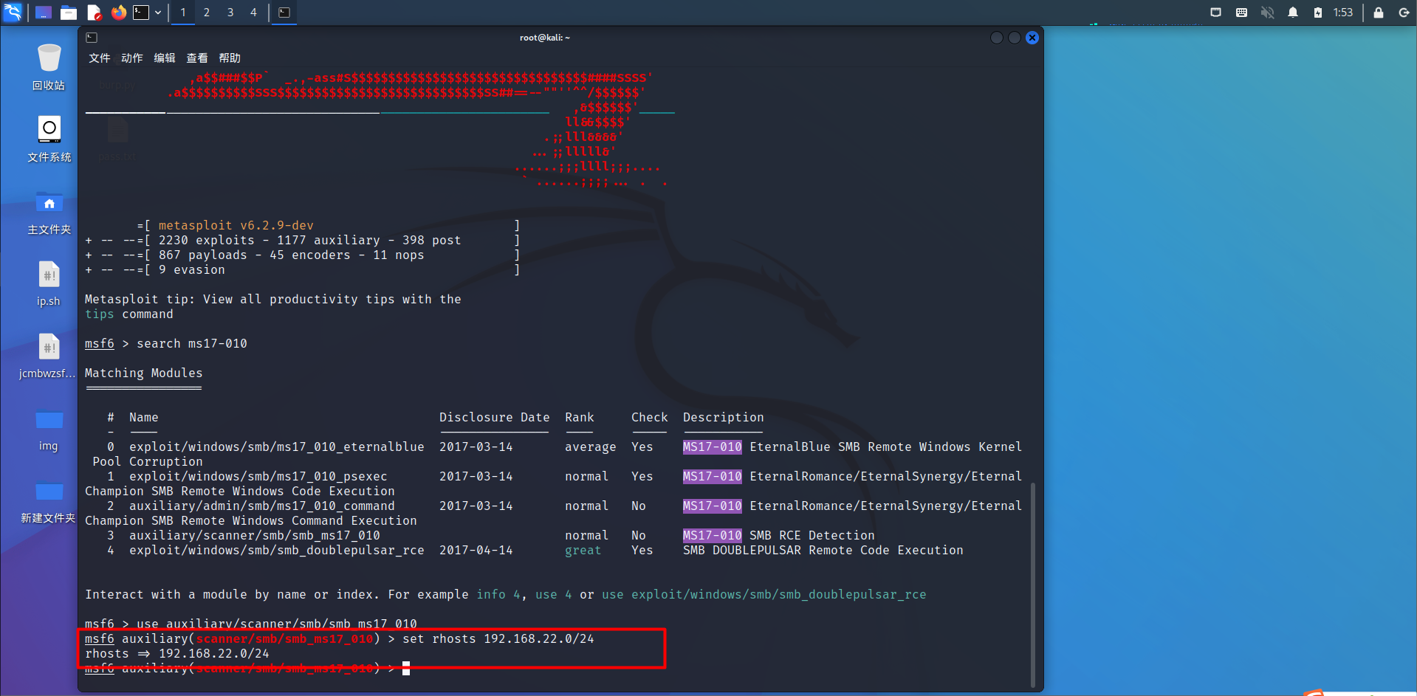Click the 'Matching Modules' heading

click(x=143, y=373)
